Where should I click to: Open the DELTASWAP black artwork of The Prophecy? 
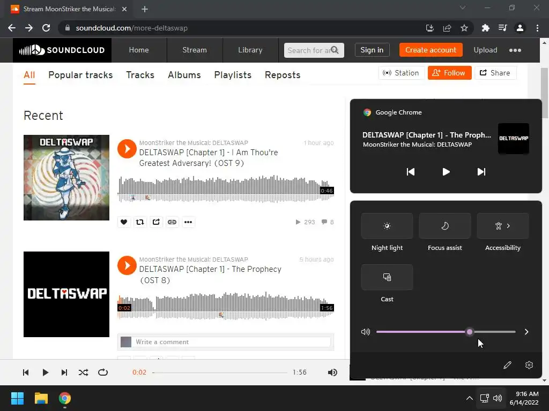pyautogui.click(x=66, y=294)
